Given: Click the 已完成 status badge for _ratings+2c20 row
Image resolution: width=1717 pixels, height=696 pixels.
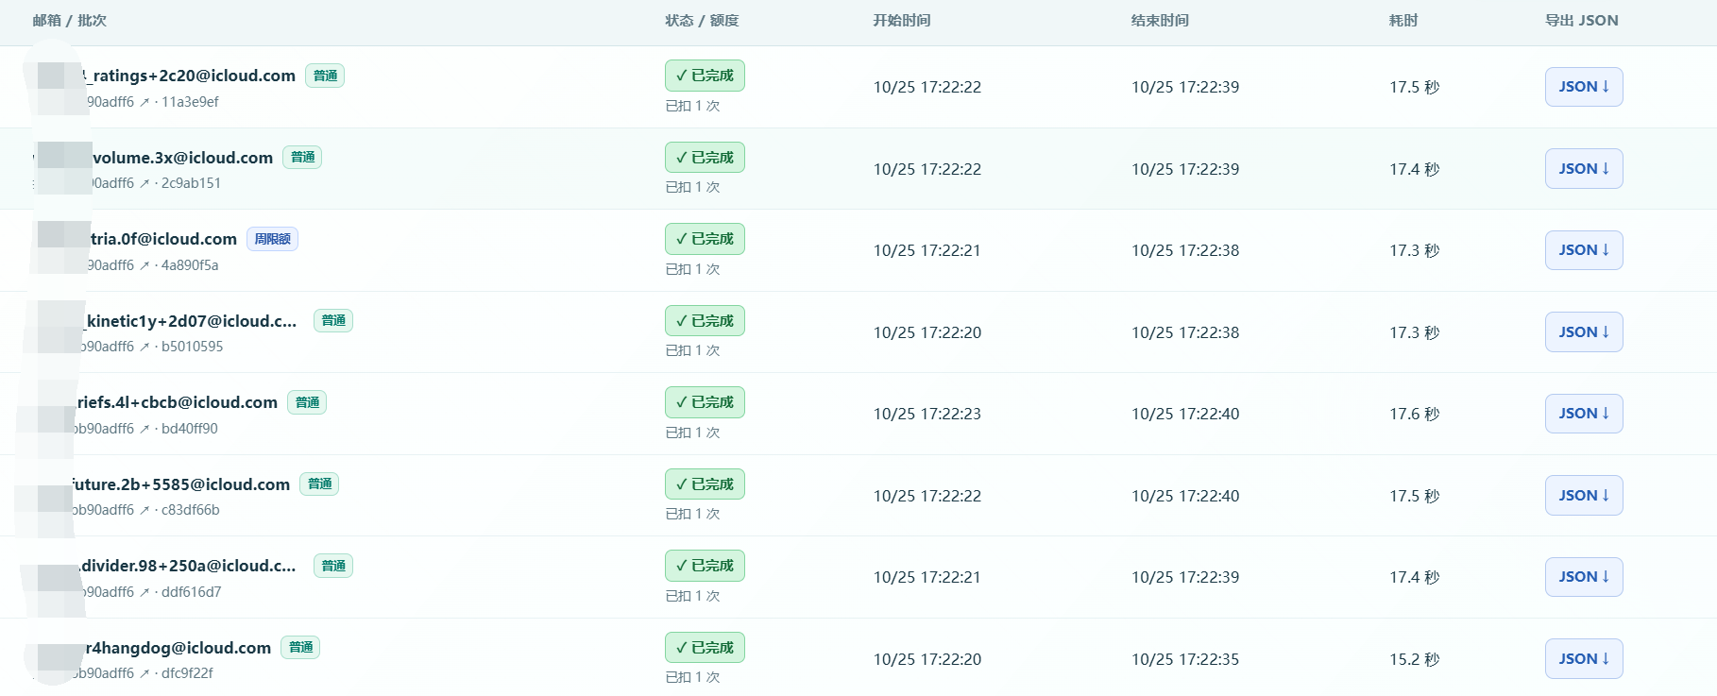Looking at the screenshot, I should pos(705,76).
